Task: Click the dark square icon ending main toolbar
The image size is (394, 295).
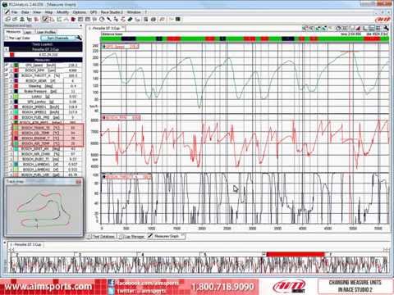Action: 177,20
